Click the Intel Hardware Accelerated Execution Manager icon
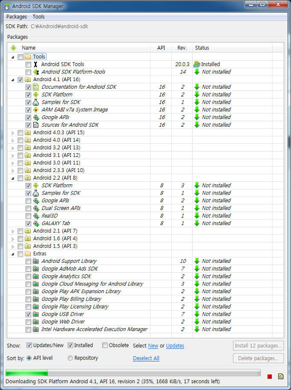This screenshot has height=390, width=291. pyautogui.click(x=36, y=329)
